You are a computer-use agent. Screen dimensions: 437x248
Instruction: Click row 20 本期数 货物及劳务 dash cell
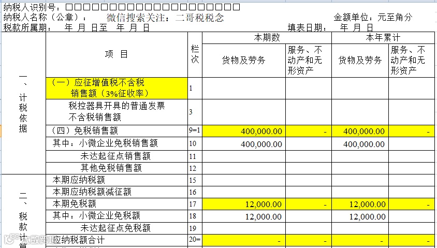[x=244, y=240]
